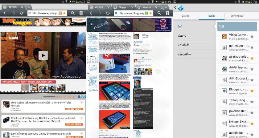Screen dimensions: 259x138
Task: Select ชมบ่อยที่สุด in history sidebar
Action: click(x=194, y=54)
